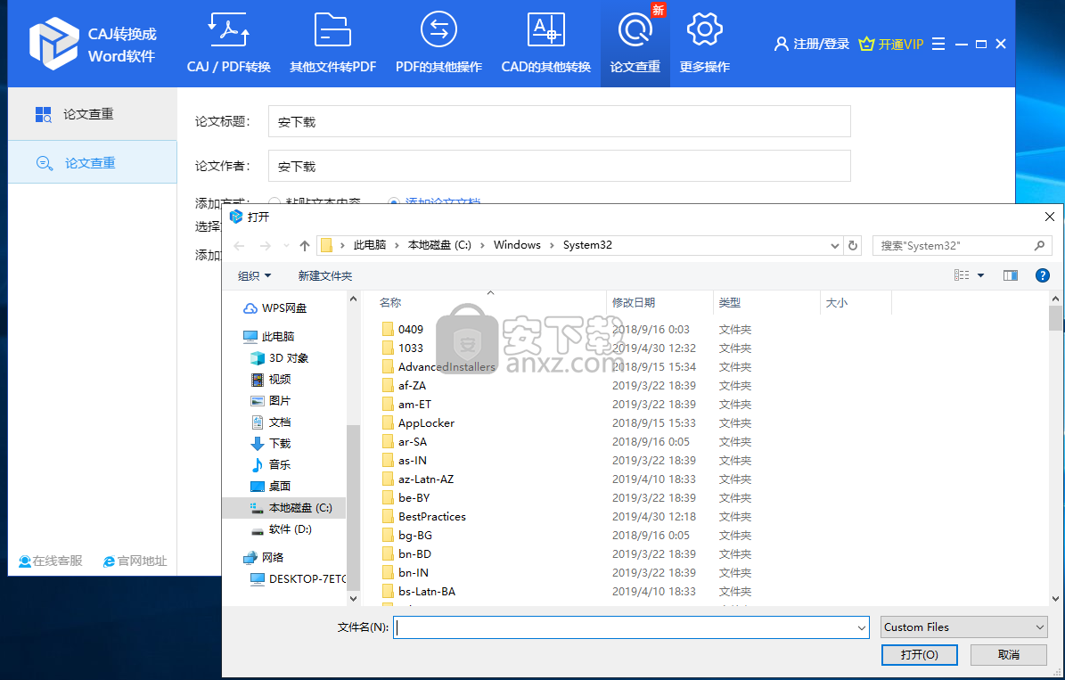Click the 取消 button
Viewport: 1065px width, 680px height.
click(1009, 655)
